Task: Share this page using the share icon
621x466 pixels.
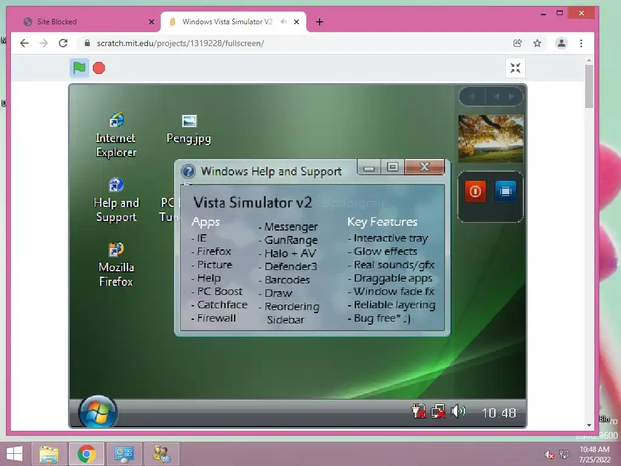Action: click(517, 43)
